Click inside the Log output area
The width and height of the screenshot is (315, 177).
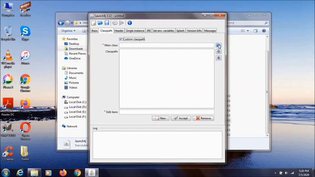coord(157,145)
